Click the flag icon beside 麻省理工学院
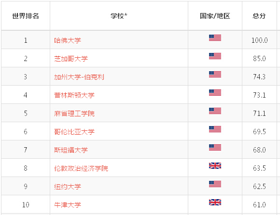Viewport: 280px width, 215px height. (215, 111)
